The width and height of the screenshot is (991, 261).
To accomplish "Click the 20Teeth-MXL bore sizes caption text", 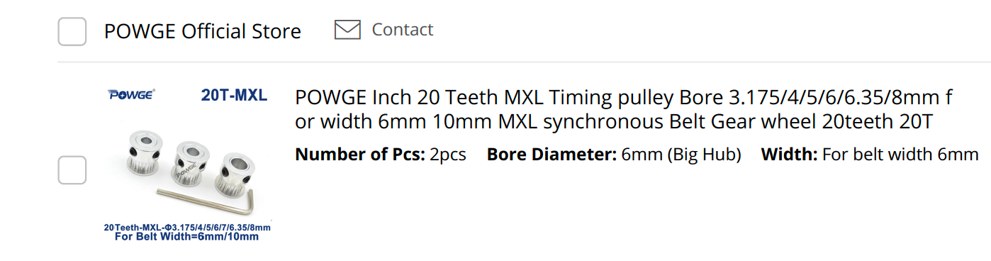I will point(187,227).
